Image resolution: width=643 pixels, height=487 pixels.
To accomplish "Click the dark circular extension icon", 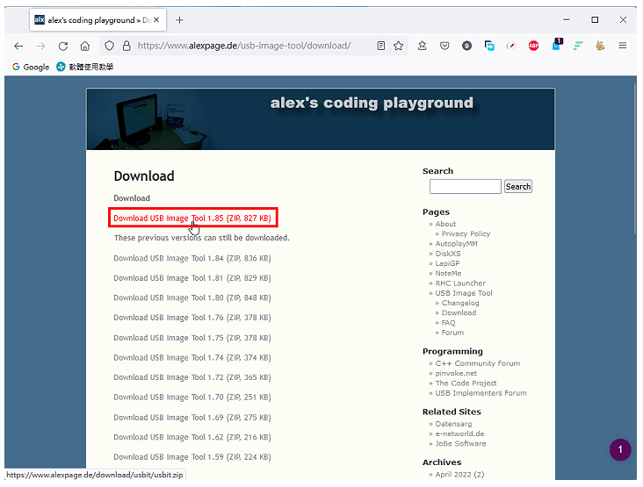I will click(466, 46).
